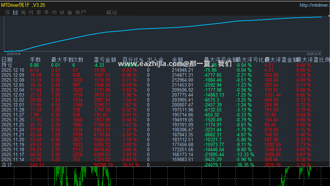Select the 2025.12.03 row date
The height and width of the screenshot is (186, 330).
tap(13, 95)
